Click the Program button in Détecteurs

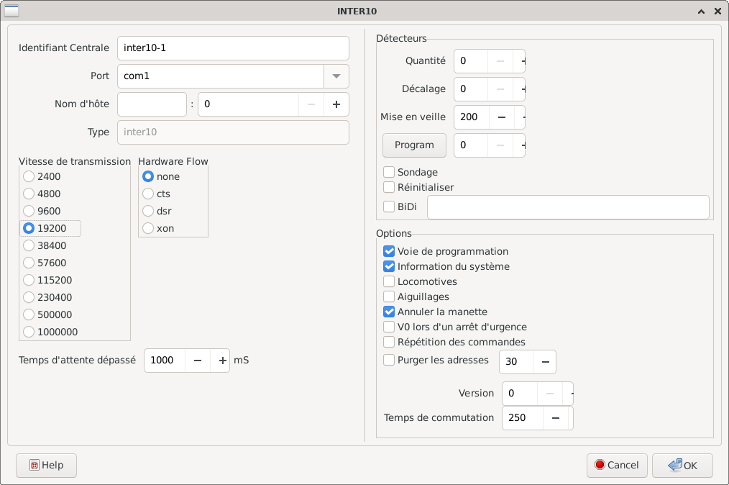click(414, 145)
